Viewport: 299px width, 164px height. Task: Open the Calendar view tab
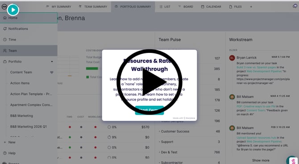click(211, 7)
